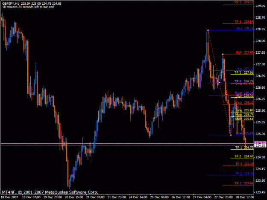This screenshot has width=267, height=200.
Task: Click the 225.55 price axis value
Action: (x=260, y=122)
